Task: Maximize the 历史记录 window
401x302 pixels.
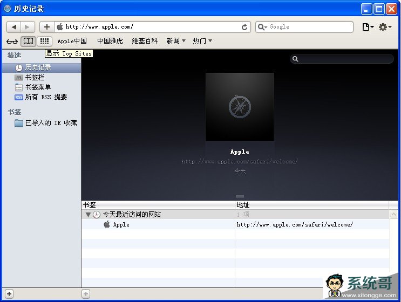Action: coord(379,9)
